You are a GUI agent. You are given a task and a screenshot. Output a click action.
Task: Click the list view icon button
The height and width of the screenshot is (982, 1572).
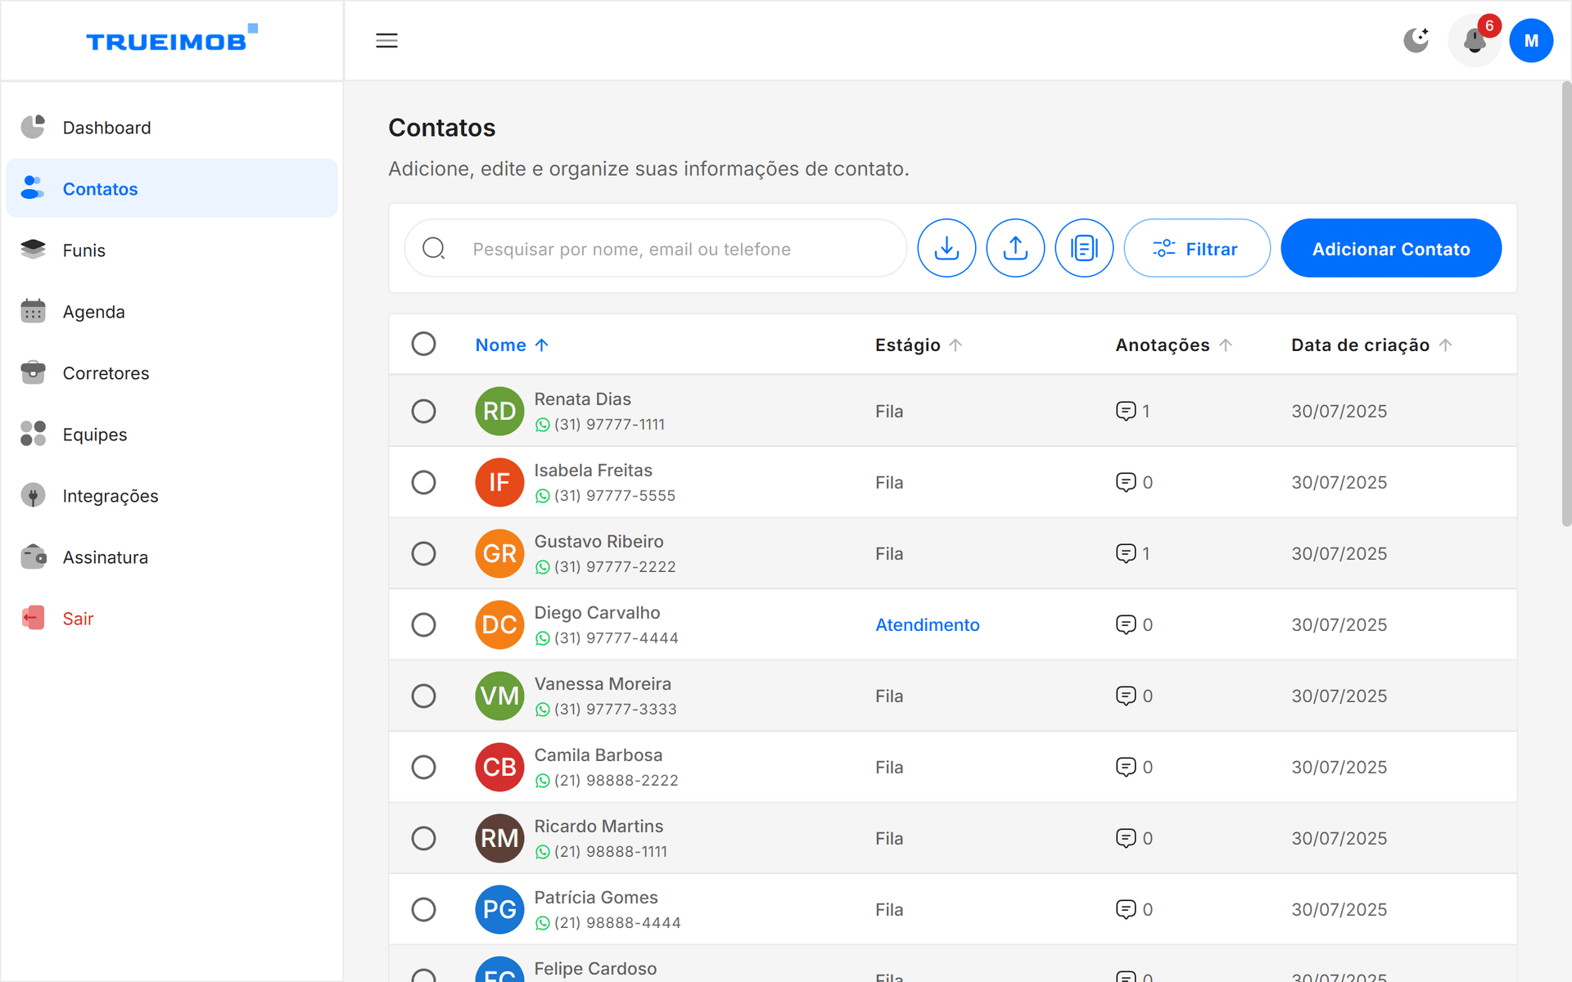1084,248
